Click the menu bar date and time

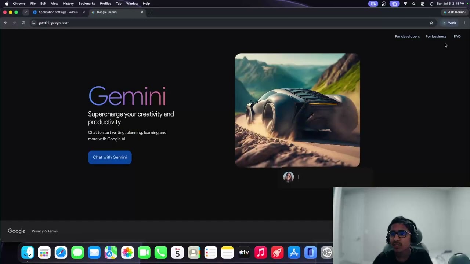pos(451,4)
